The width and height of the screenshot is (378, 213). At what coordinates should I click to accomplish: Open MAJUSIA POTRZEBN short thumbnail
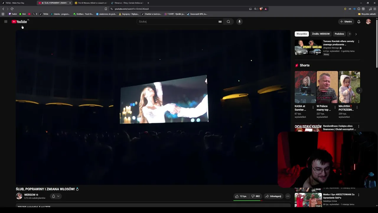pos(349,87)
